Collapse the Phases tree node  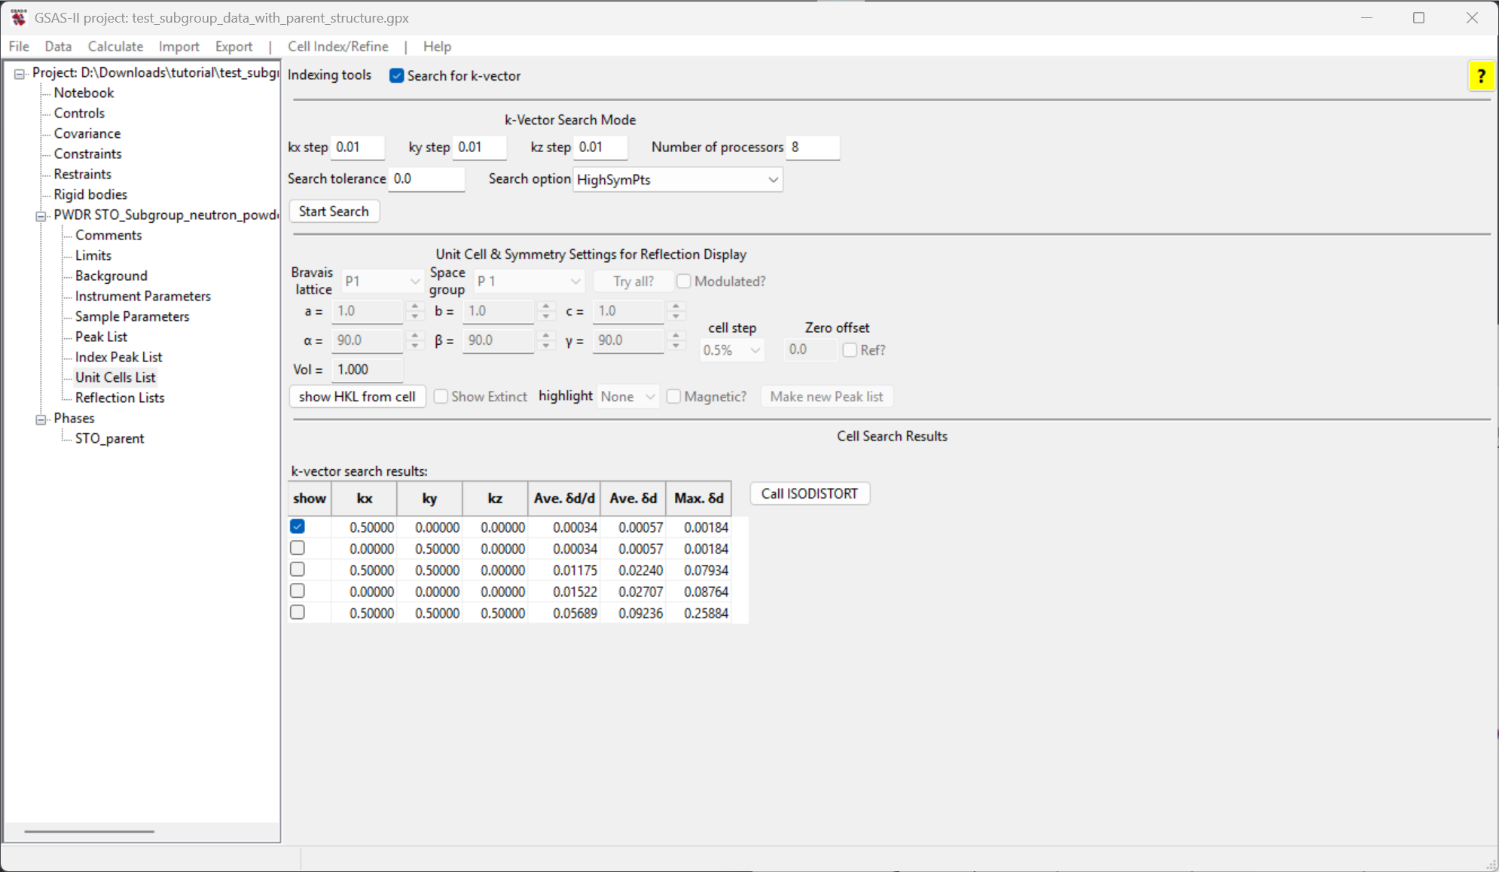(41, 418)
